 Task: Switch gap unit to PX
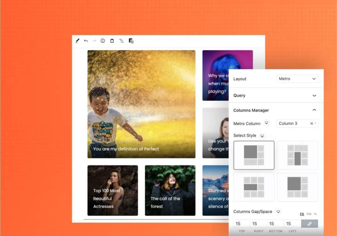coord(302,214)
